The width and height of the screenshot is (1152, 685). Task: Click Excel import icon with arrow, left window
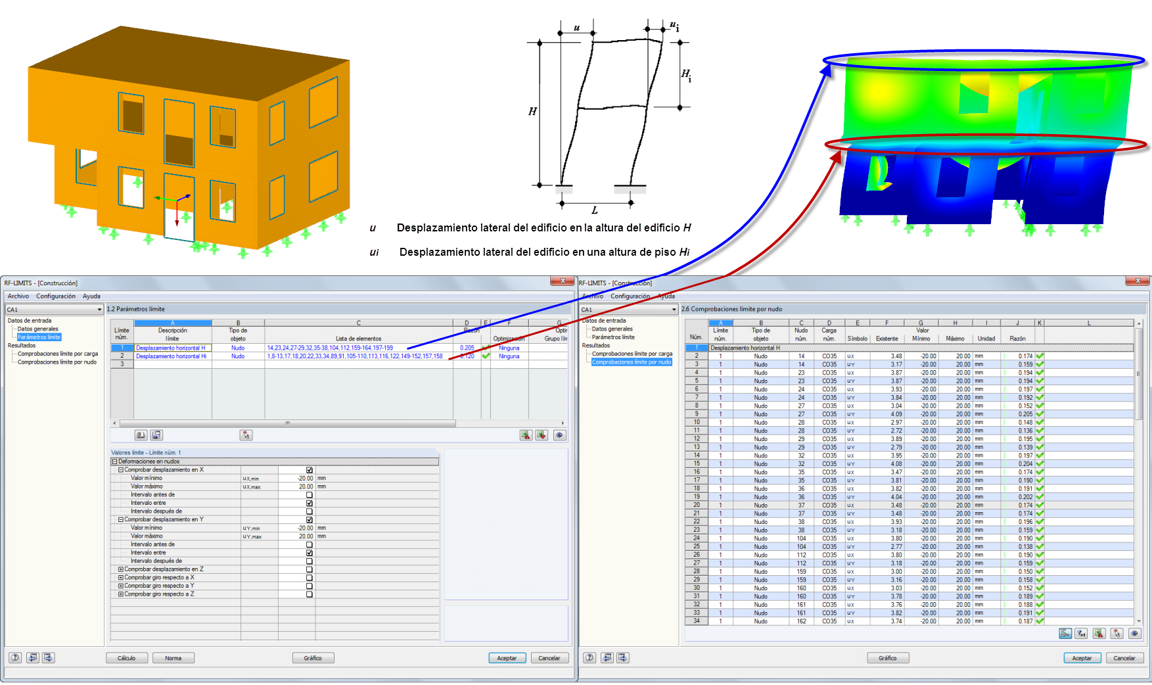coord(541,435)
